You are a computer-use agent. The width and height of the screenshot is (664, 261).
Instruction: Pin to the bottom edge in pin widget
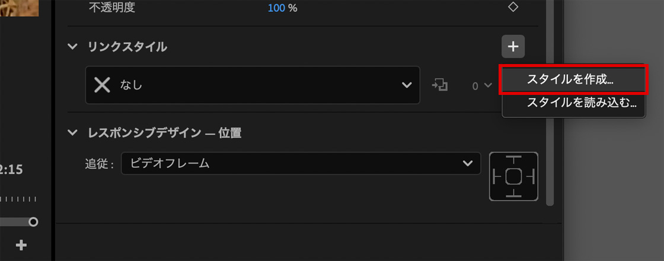(x=513, y=193)
